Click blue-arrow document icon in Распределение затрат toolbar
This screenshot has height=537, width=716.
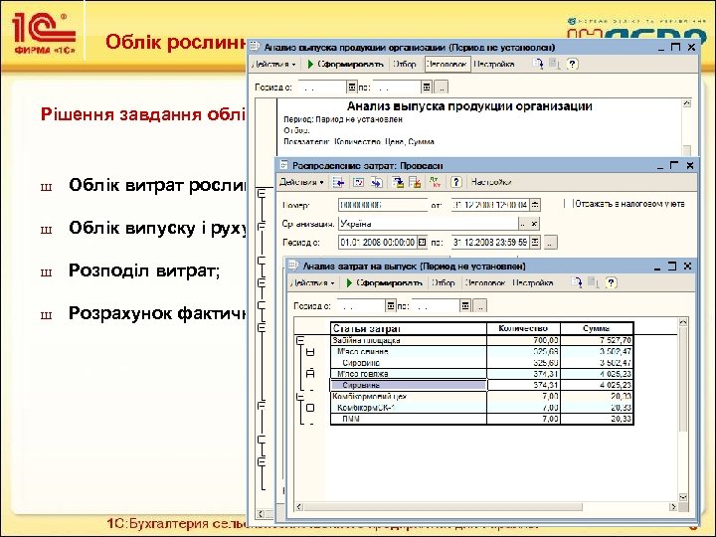point(377,183)
